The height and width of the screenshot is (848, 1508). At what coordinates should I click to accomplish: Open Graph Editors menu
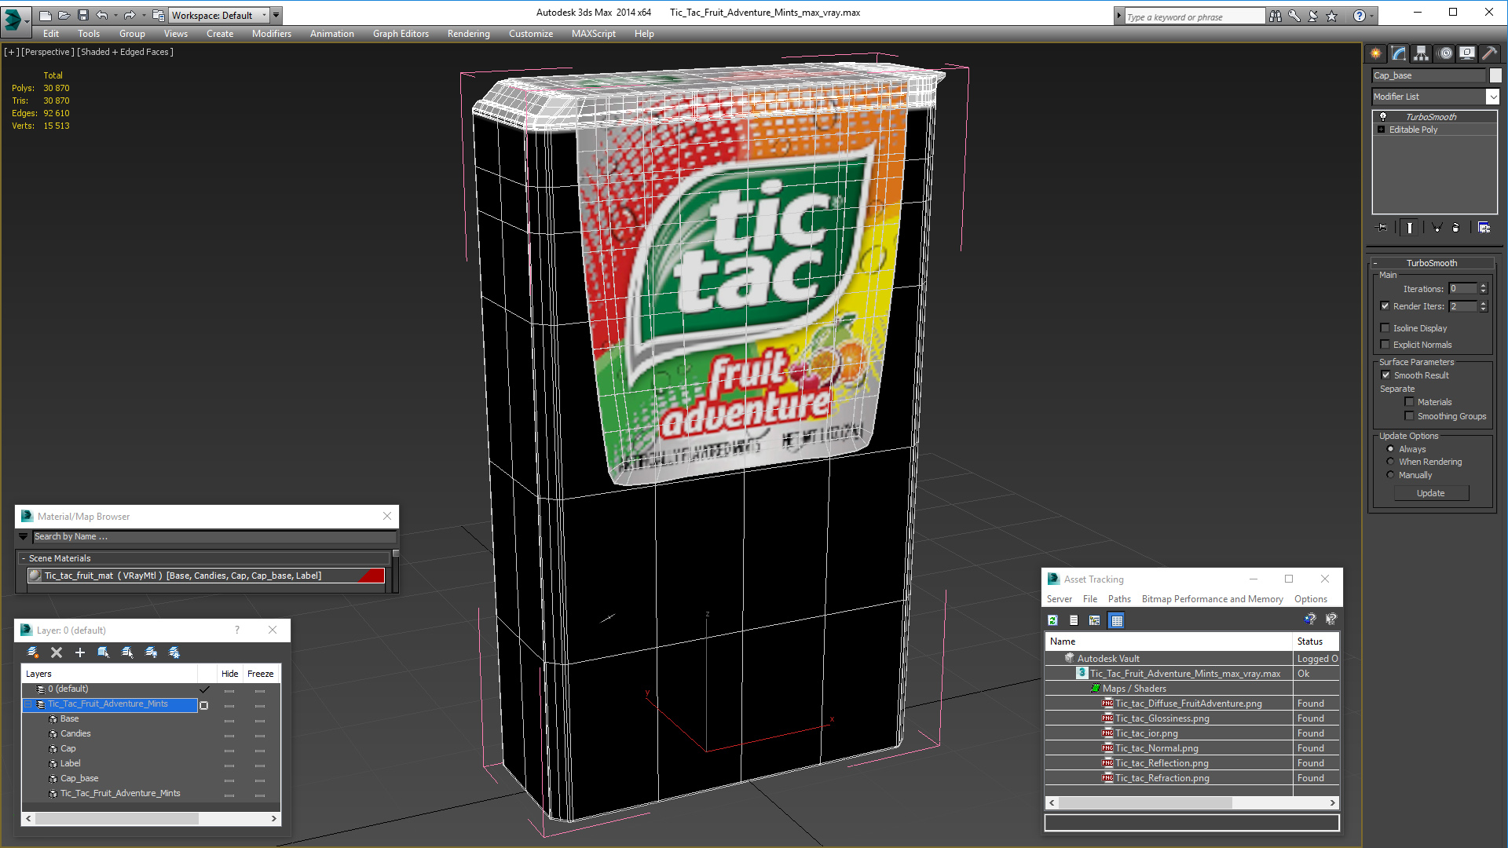pos(401,34)
